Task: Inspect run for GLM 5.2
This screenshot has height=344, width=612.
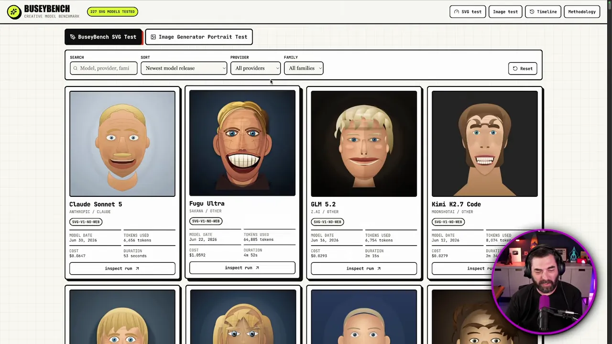Action: 363,269
